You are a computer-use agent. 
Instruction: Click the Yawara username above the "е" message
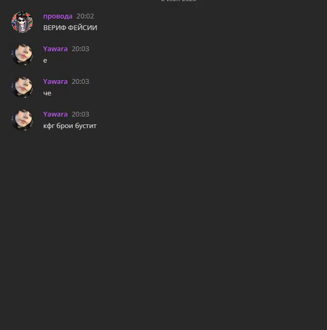point(55,49)
